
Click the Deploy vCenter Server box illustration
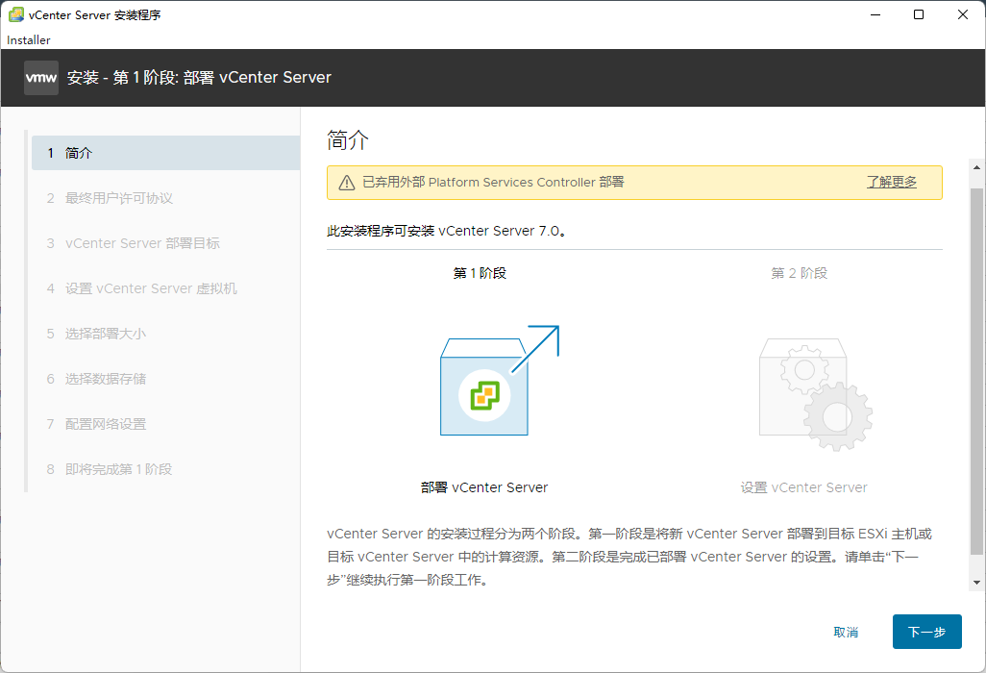click(x=500, y=380)
